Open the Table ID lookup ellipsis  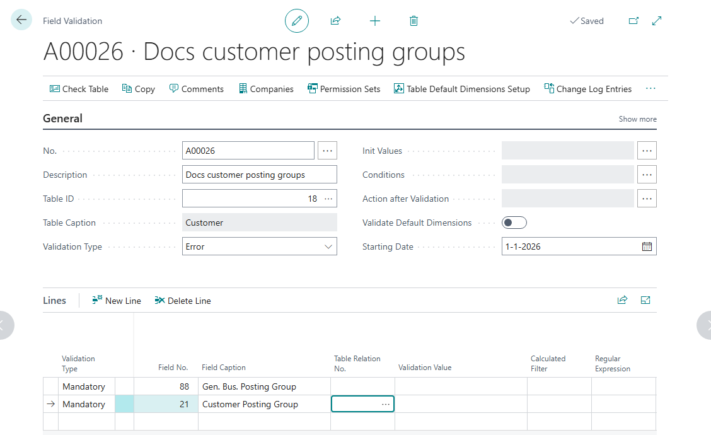(x=328, y=199)
